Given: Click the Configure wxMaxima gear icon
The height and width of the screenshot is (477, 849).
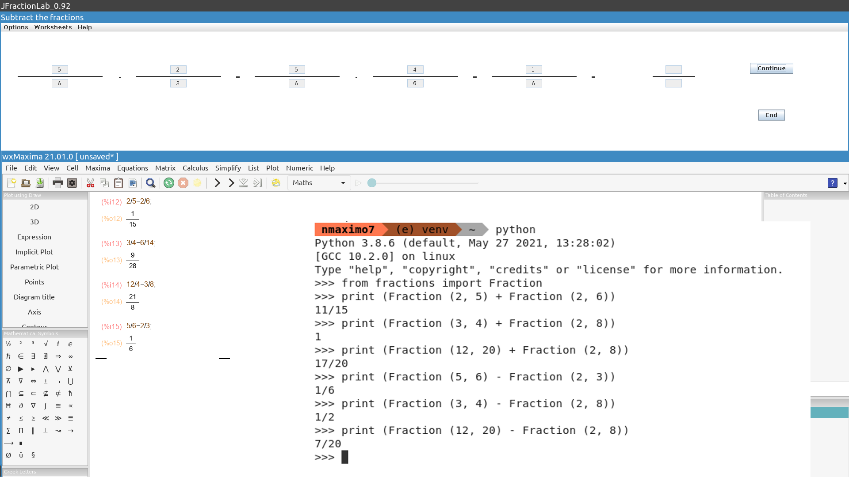Looking at the screenshot, I should point(72,183).
